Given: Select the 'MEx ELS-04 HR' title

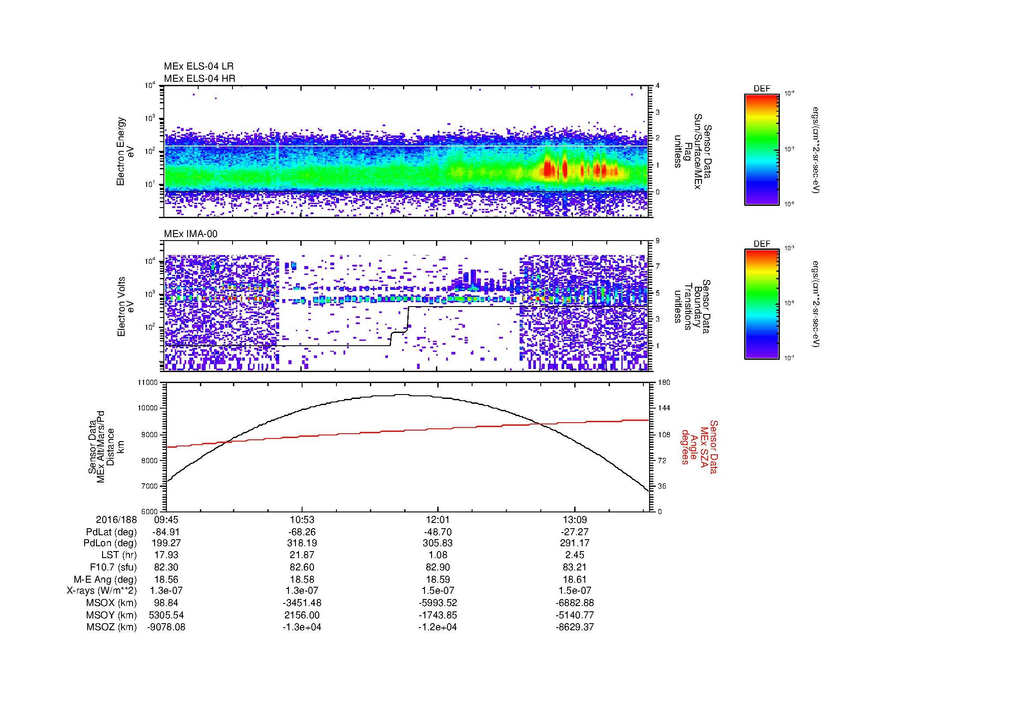Looking at the screenshot, I should 199,78.
